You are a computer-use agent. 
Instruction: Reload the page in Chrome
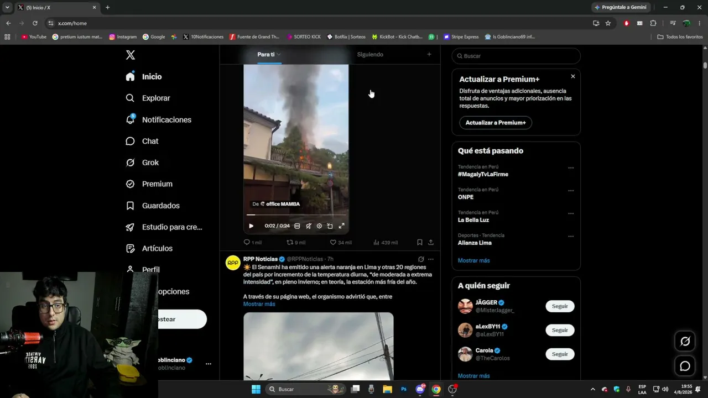click(35, 23)
